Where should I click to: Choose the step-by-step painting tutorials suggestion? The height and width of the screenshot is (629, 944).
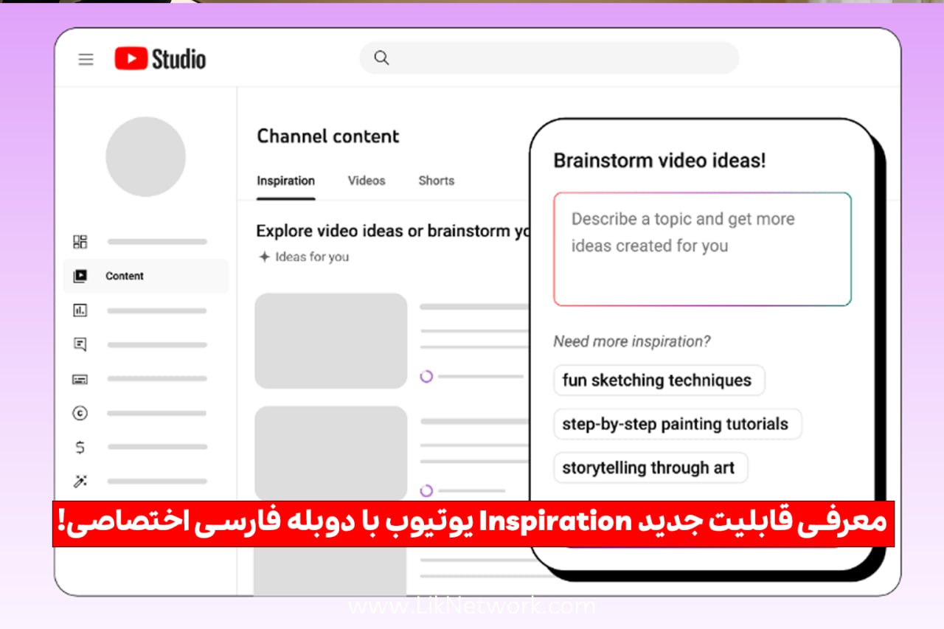pos(677,424)
